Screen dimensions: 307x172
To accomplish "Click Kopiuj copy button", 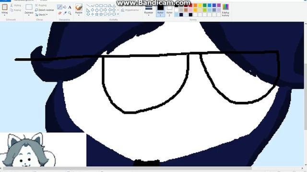I will click(x=16, y=10).
